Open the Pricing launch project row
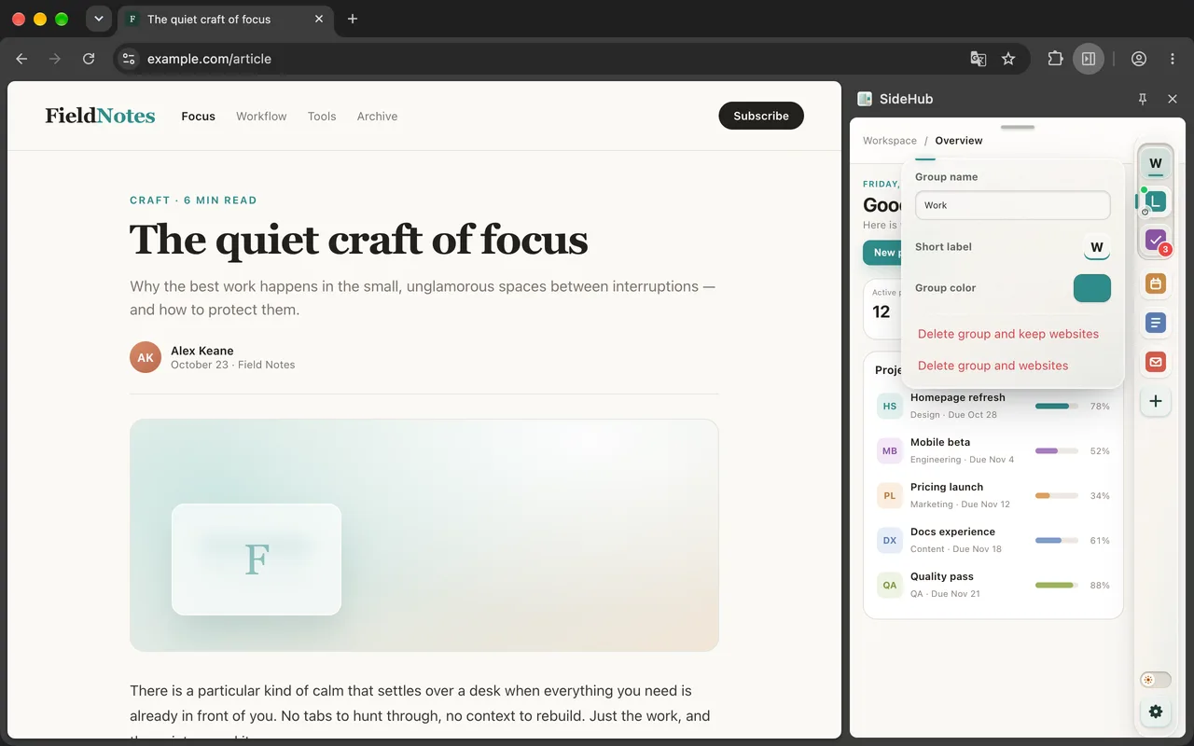1194x746 pixels. (993, 495)
